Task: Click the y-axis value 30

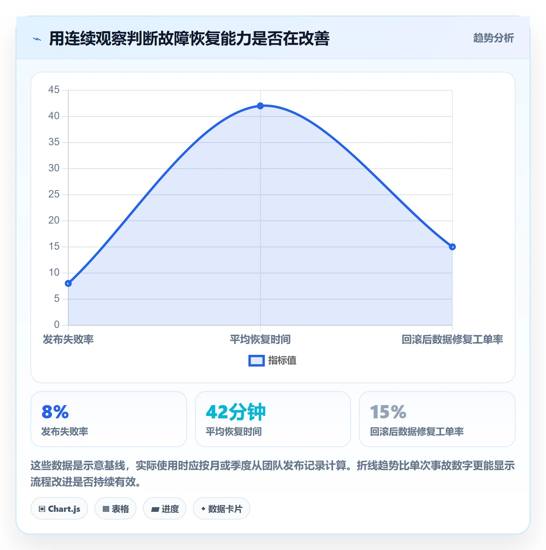Action: pyautogui.click(x=54, y=168)
